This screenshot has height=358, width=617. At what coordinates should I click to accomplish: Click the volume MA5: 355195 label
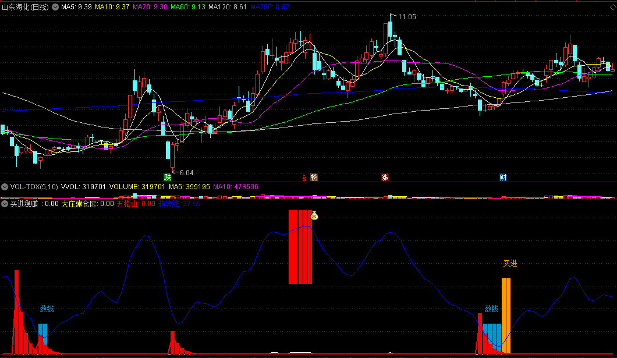[189, 187]
